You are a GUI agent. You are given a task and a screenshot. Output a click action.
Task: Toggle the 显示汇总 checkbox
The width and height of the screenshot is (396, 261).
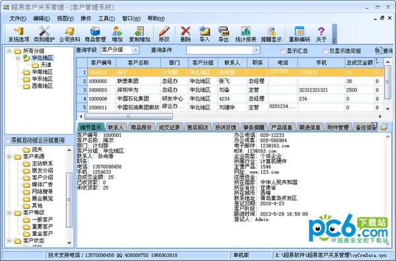pyautogui.click(x=282, y=51)
